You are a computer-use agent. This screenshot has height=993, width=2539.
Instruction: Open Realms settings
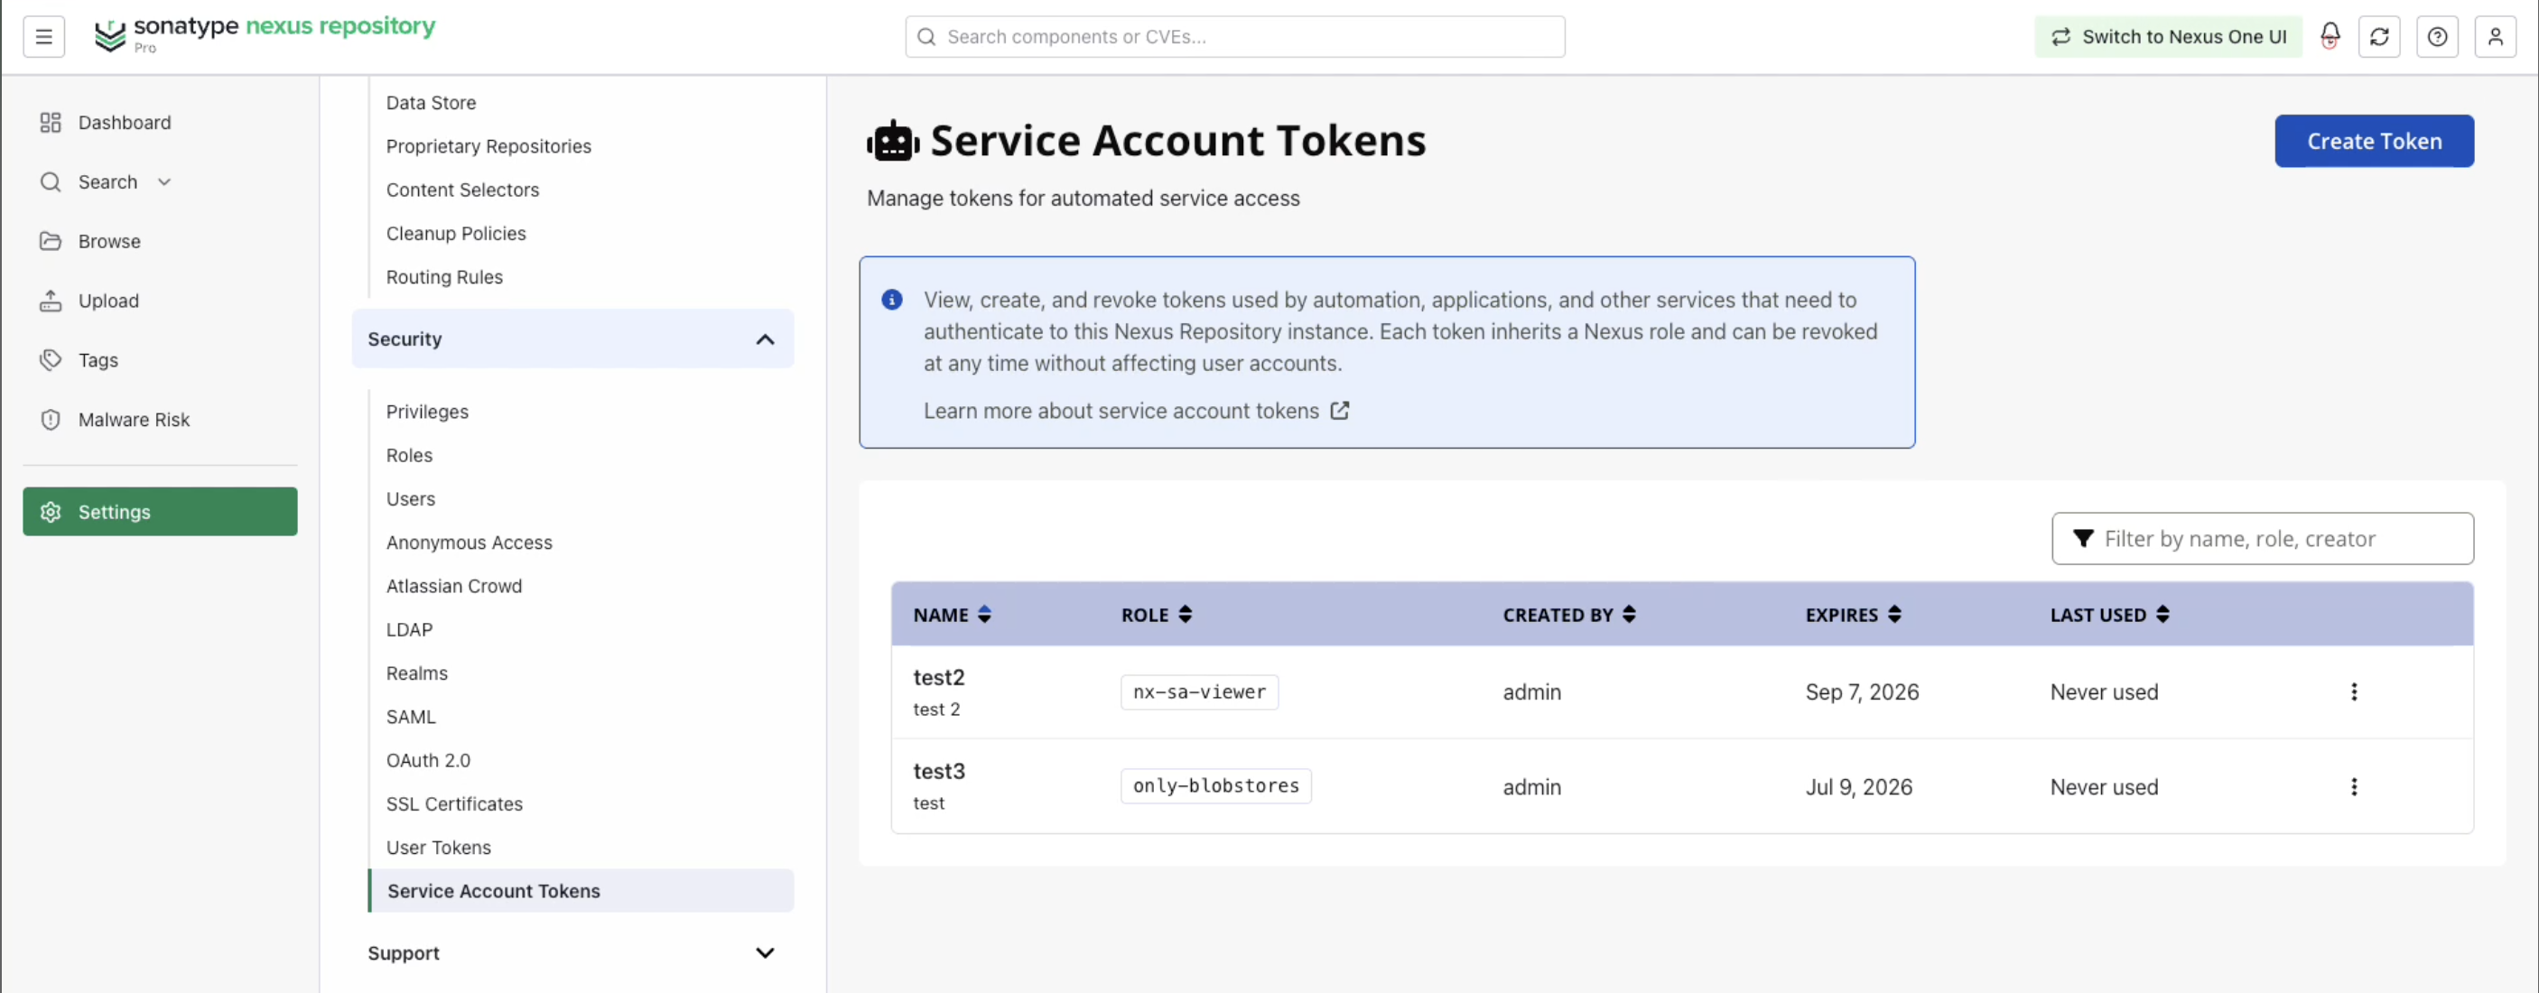click(x=416, y=673)
